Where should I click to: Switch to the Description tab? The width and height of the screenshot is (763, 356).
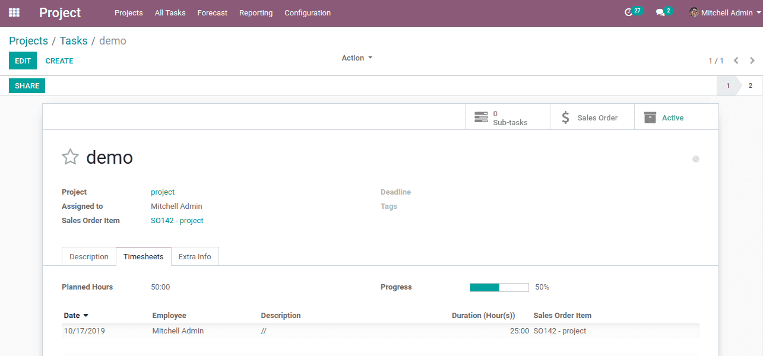[x=89, y=256]
